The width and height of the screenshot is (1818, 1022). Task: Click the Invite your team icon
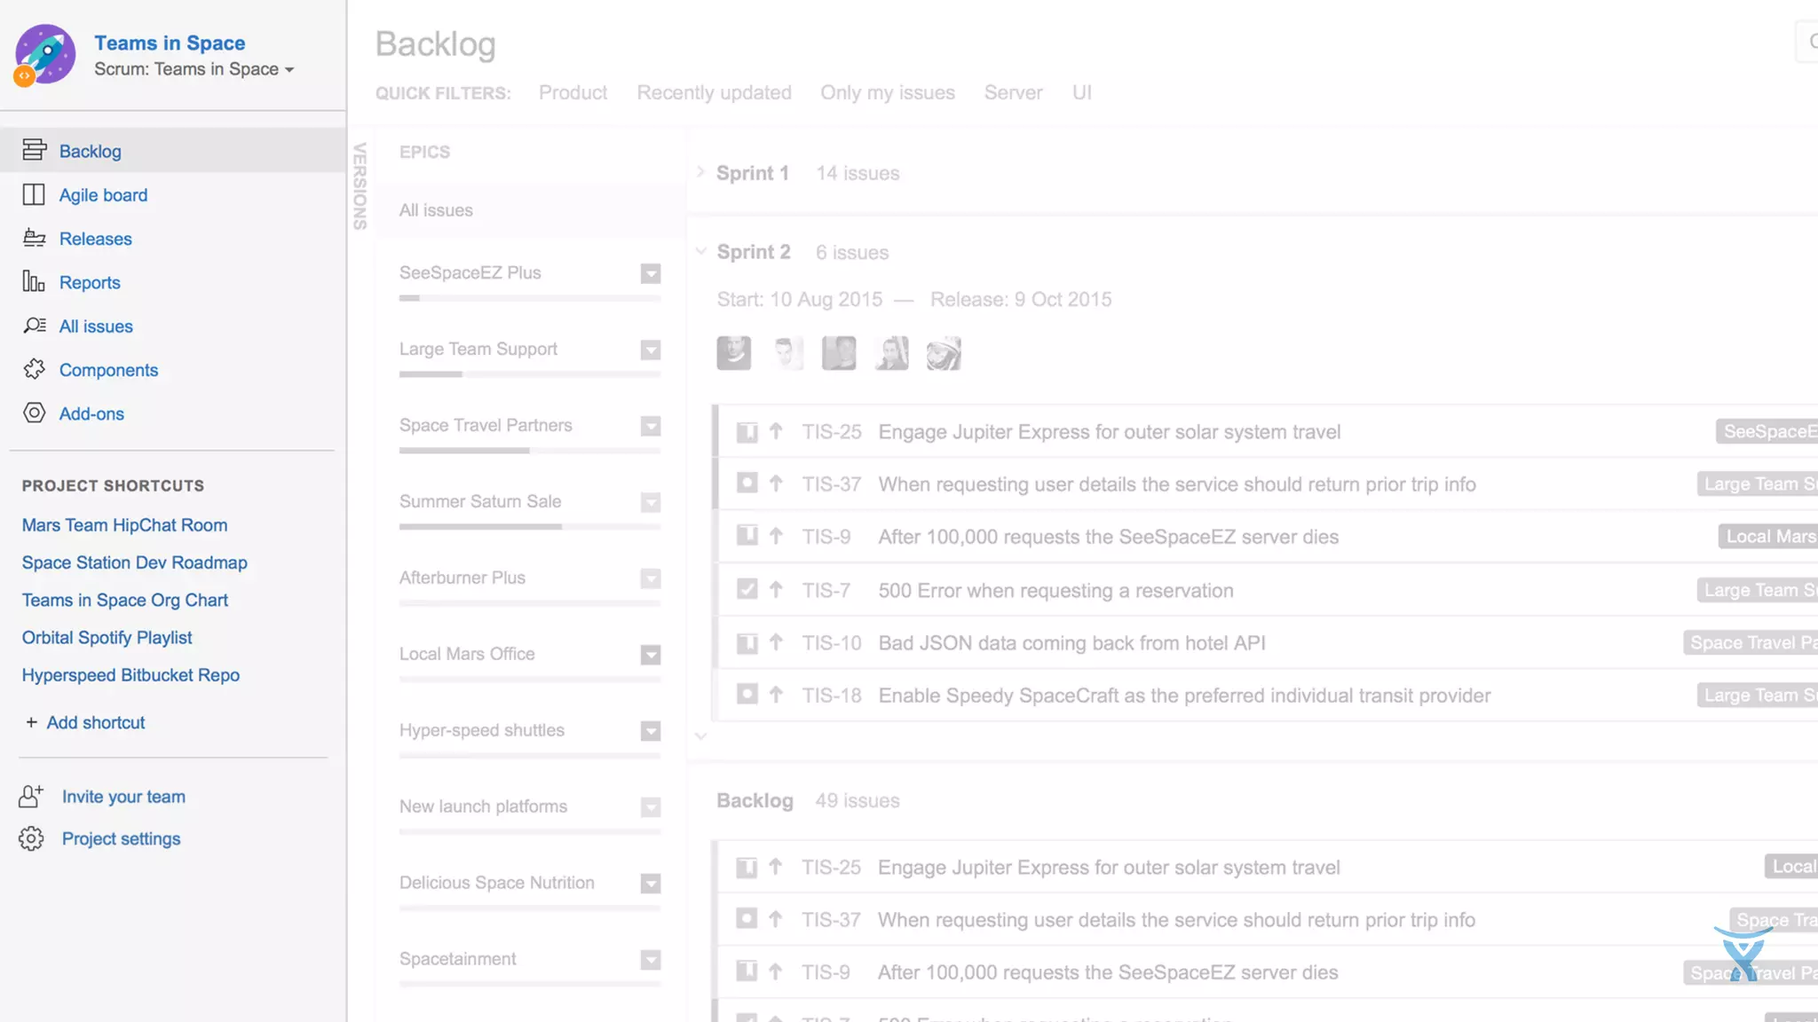point(31,796)
